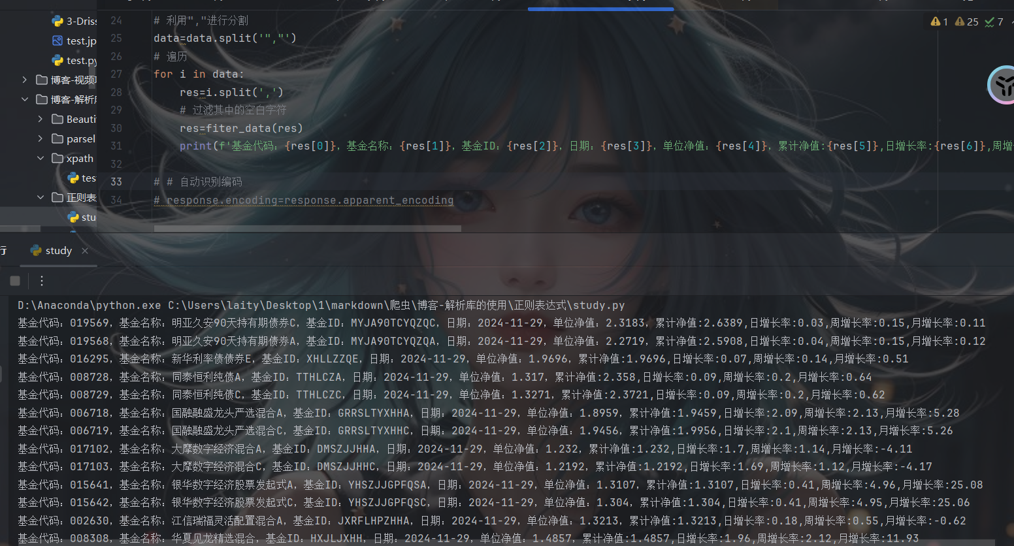
Task: Click output row for fund 008308
Action: 468,538
